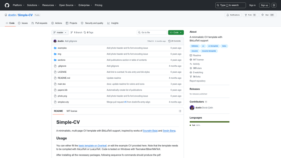Click the latex topic tag
281x158 pixels.
click(x=224, y=46)
